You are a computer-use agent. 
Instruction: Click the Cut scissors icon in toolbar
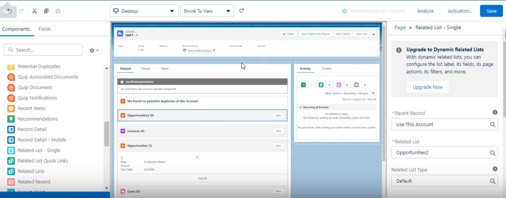click(x=35, y=11)
